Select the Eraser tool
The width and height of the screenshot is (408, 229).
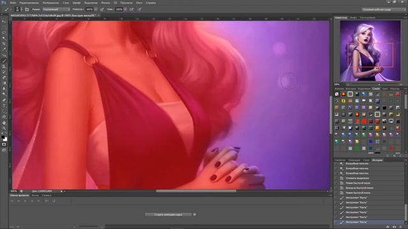(x=4, y=78)
